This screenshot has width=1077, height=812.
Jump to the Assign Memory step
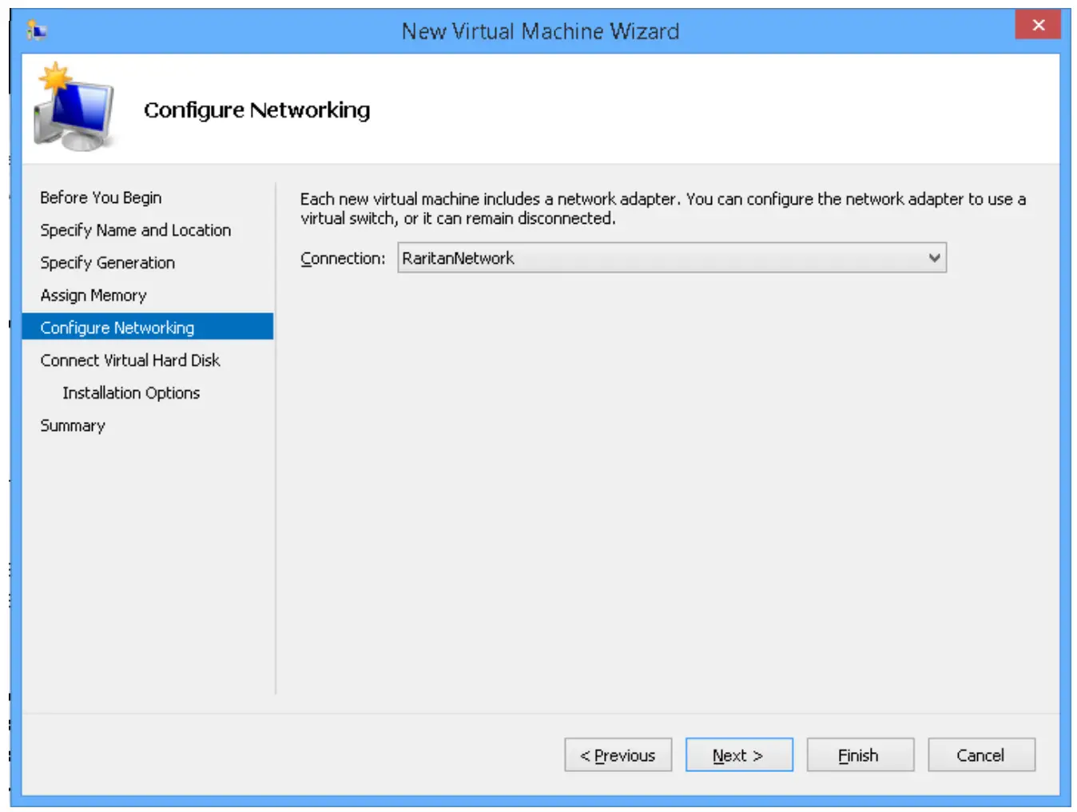(x=93, y=296)
